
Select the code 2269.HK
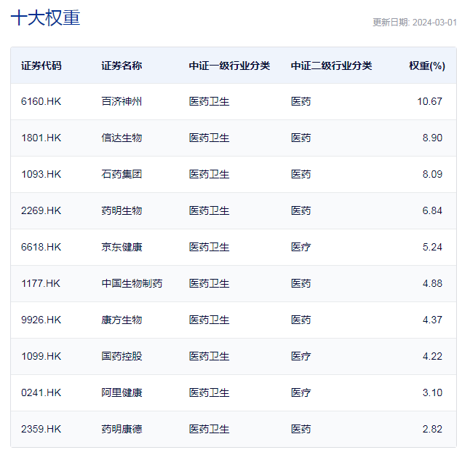click(x=41, y=210)
